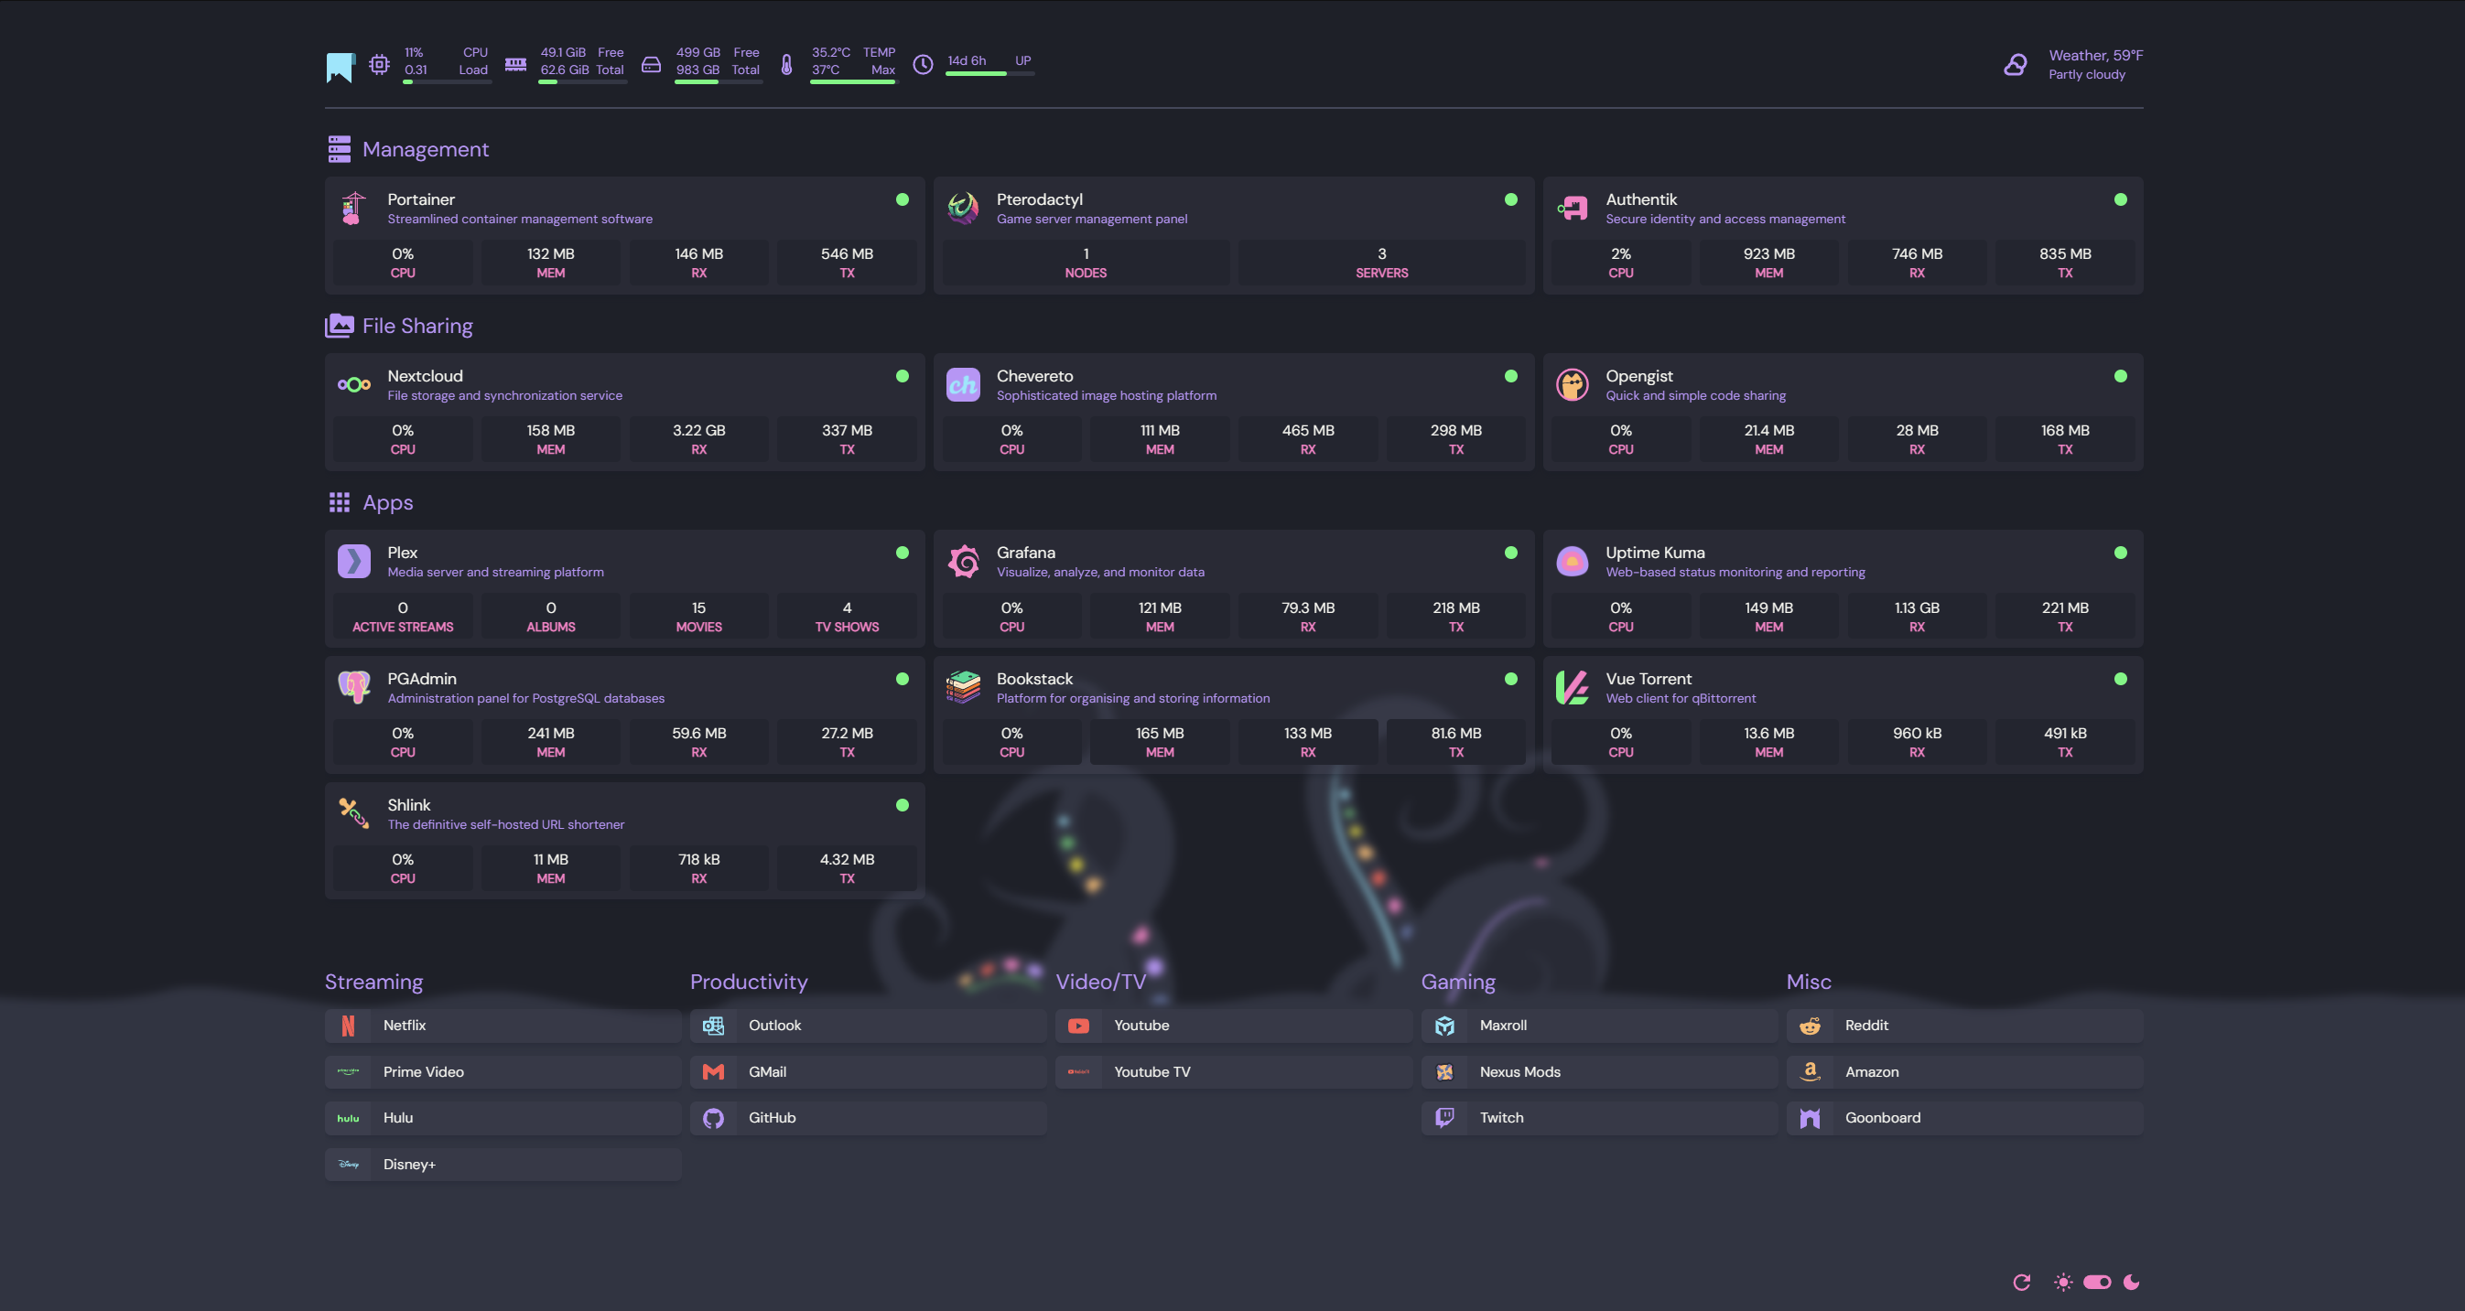
Task: Click the Grafana swirl icon
Action: point(963,562)
